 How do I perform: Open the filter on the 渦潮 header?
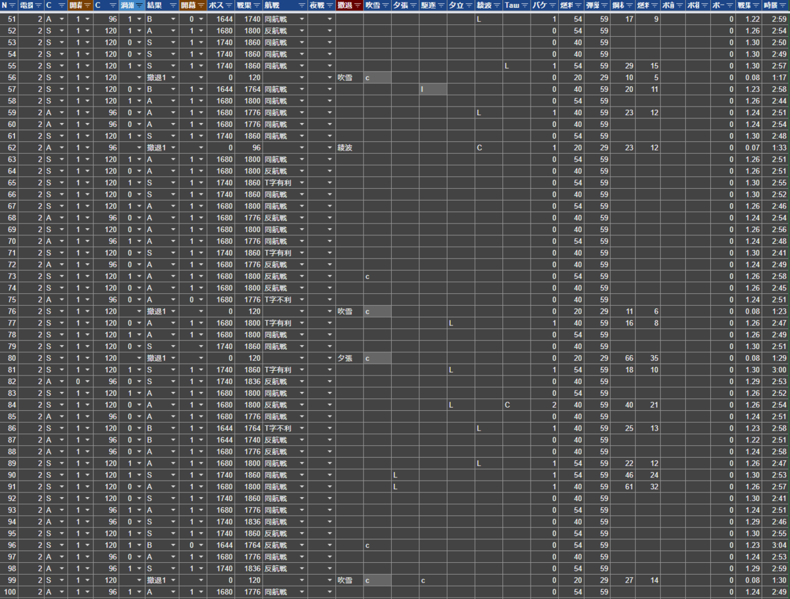[140, 5]
